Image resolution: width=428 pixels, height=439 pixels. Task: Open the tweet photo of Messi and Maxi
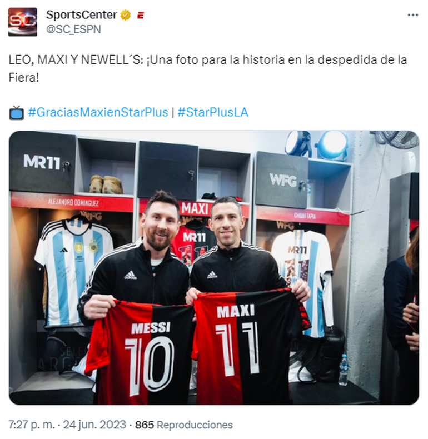214,268
